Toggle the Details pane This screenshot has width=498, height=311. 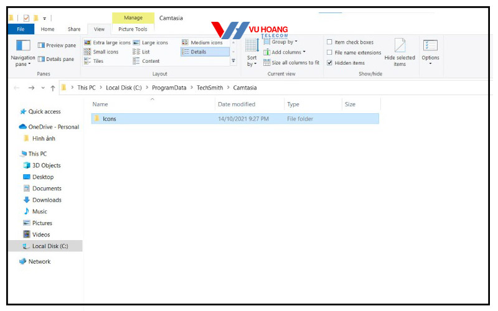pos(56,59)
